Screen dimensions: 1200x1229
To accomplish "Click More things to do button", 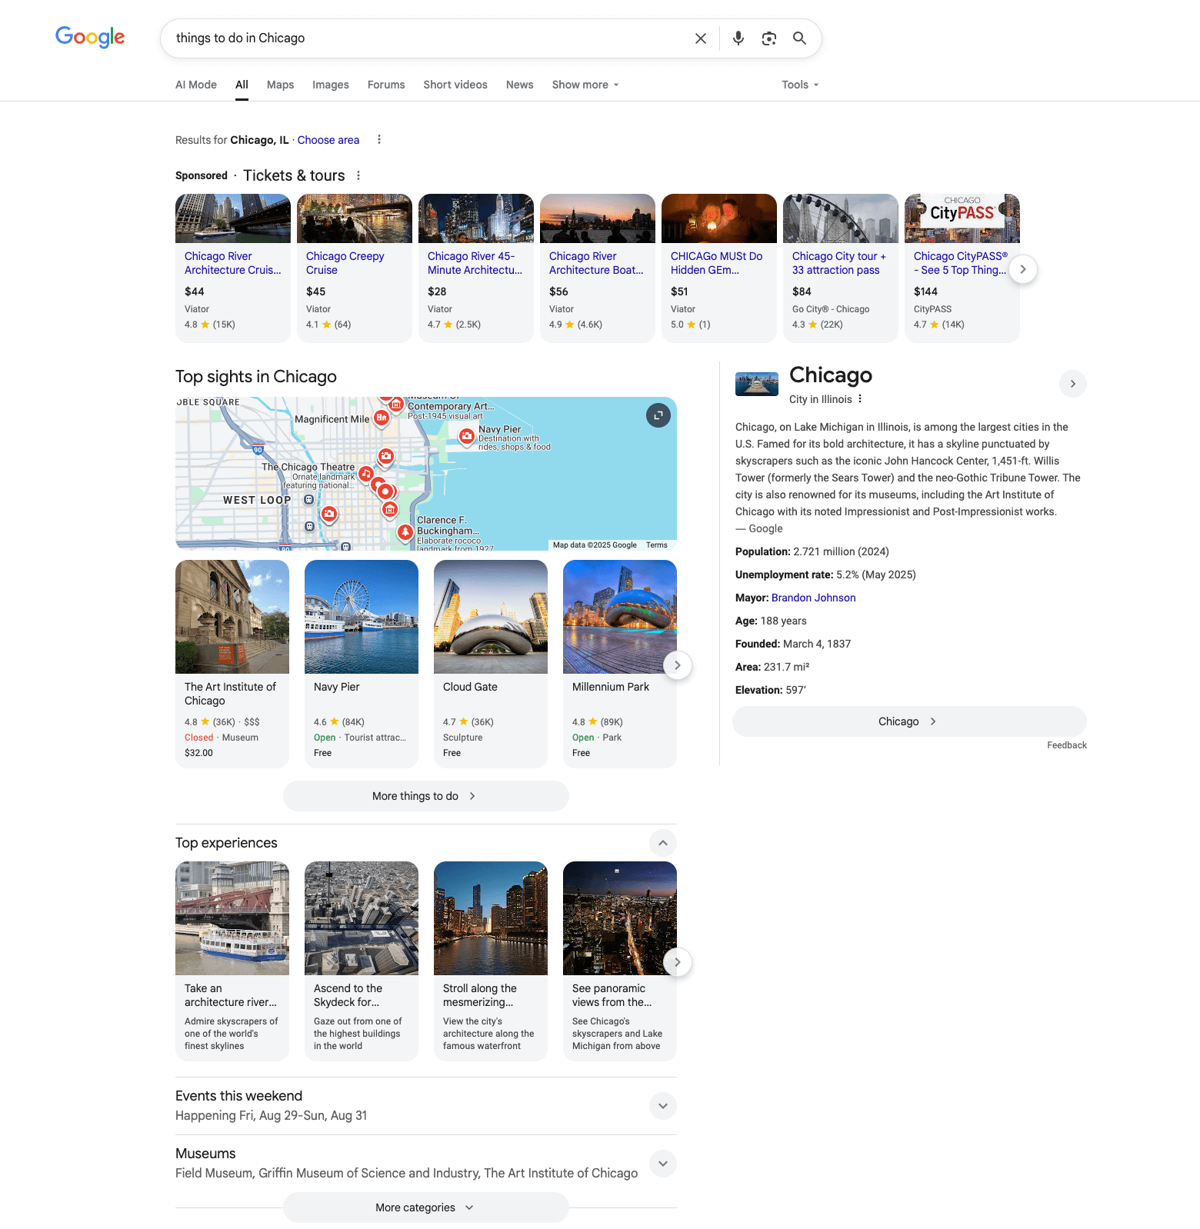I will (426, 796).
